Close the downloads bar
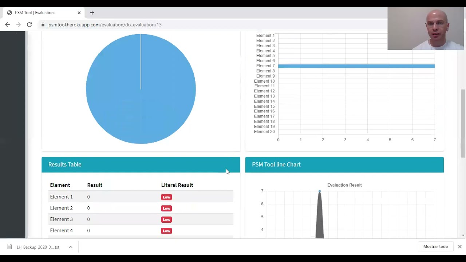 pos(460,247)
